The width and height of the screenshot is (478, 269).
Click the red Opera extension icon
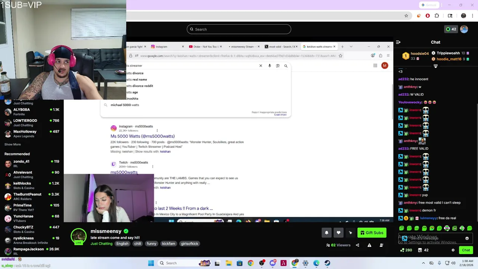(428, 16)
